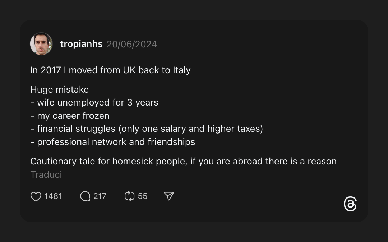Screen dimensions: 388x242
Task: Click the "Huge mistake" line
Action: tap(59, 89)
